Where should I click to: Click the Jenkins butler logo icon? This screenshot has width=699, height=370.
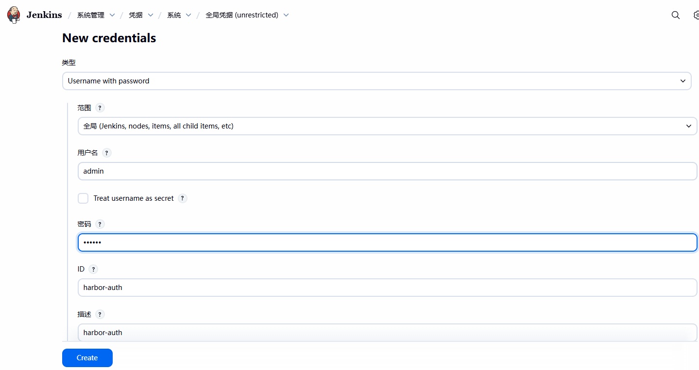pyautogui.click(x=14, y=15)
